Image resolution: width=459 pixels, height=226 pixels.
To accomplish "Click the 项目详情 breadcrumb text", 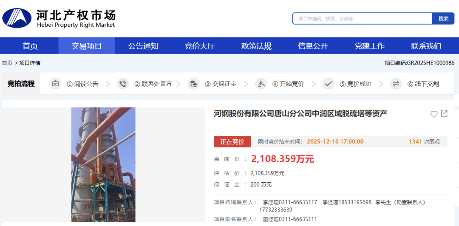I will 30,63.
